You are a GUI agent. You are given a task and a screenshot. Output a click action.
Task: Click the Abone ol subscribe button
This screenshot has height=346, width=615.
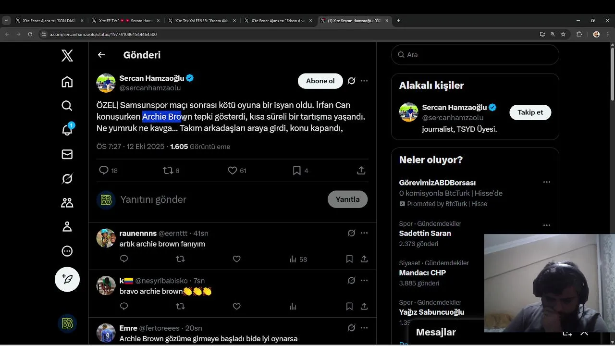[320, 81]
